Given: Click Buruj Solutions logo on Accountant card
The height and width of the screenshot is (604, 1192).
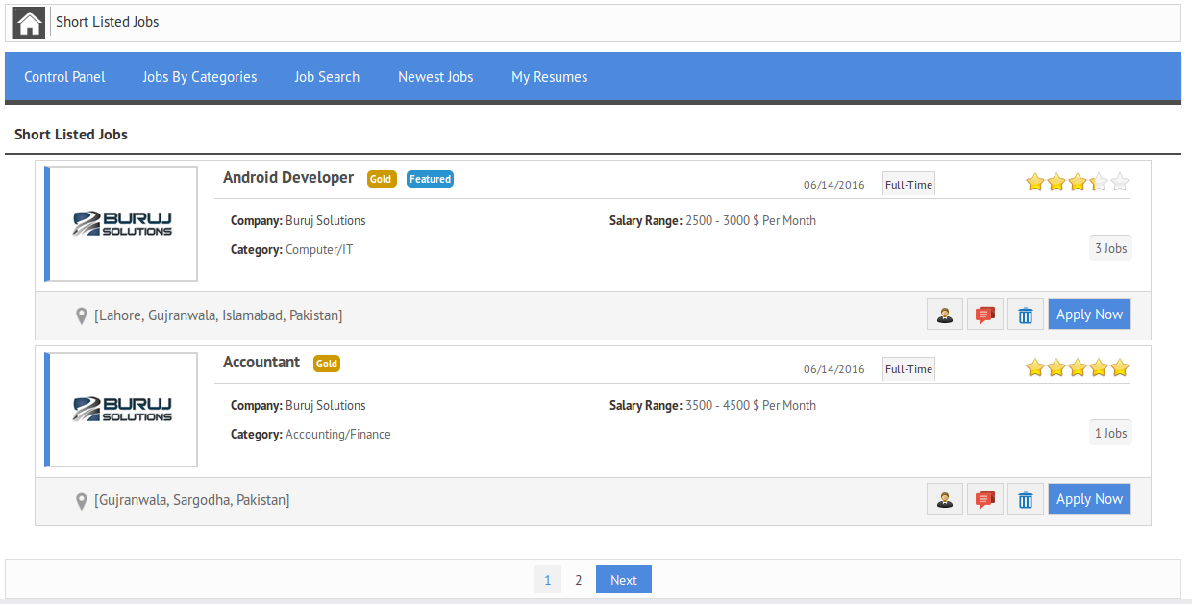Looking at the screenshot, I should tap(122, 410).
